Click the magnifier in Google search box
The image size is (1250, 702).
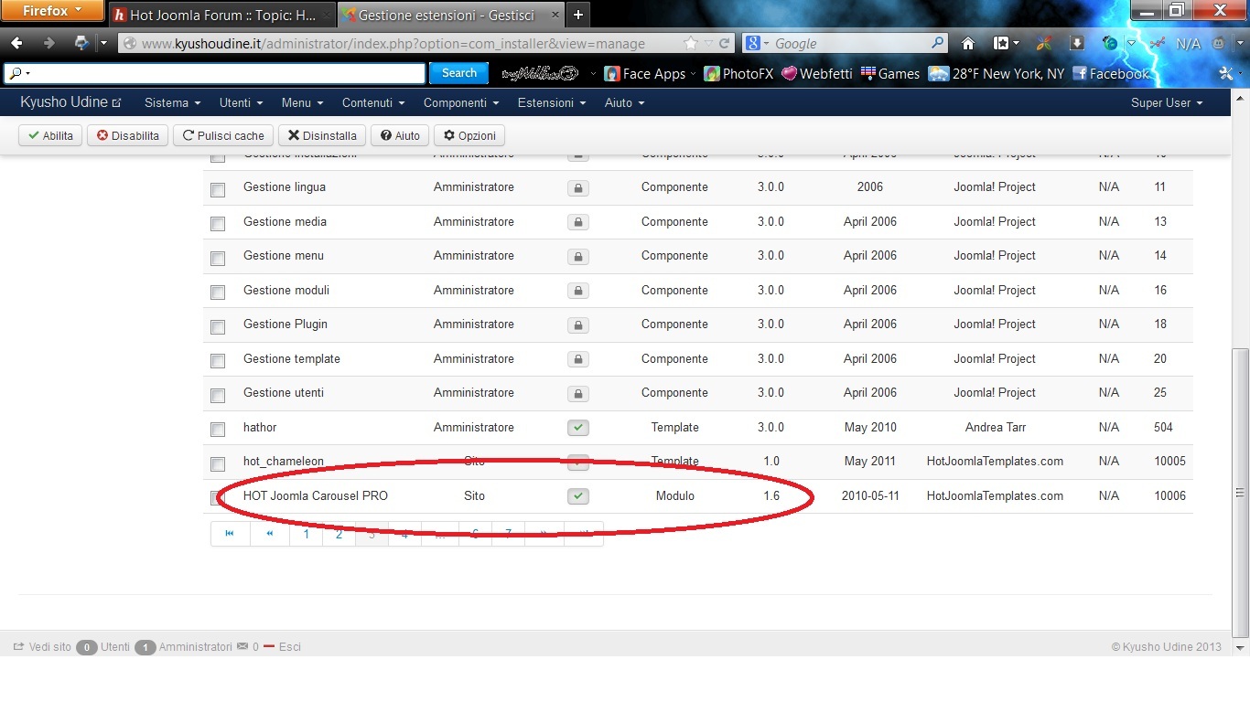click(937, 43)
